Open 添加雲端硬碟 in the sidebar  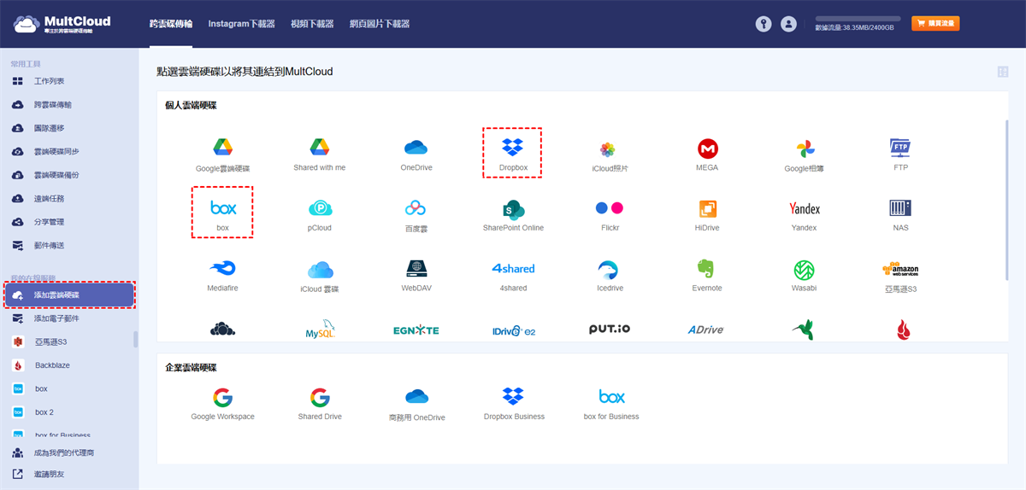69,295
